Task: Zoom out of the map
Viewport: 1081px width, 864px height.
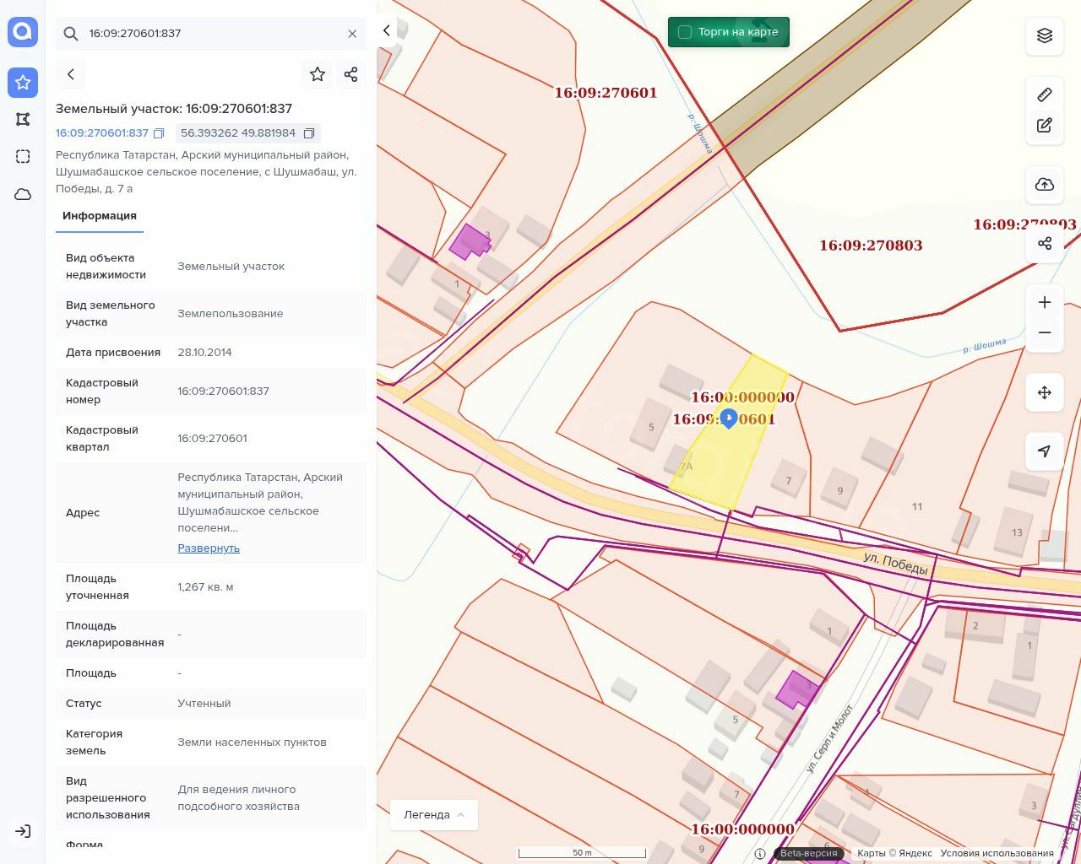Action: coord(1045,332)
